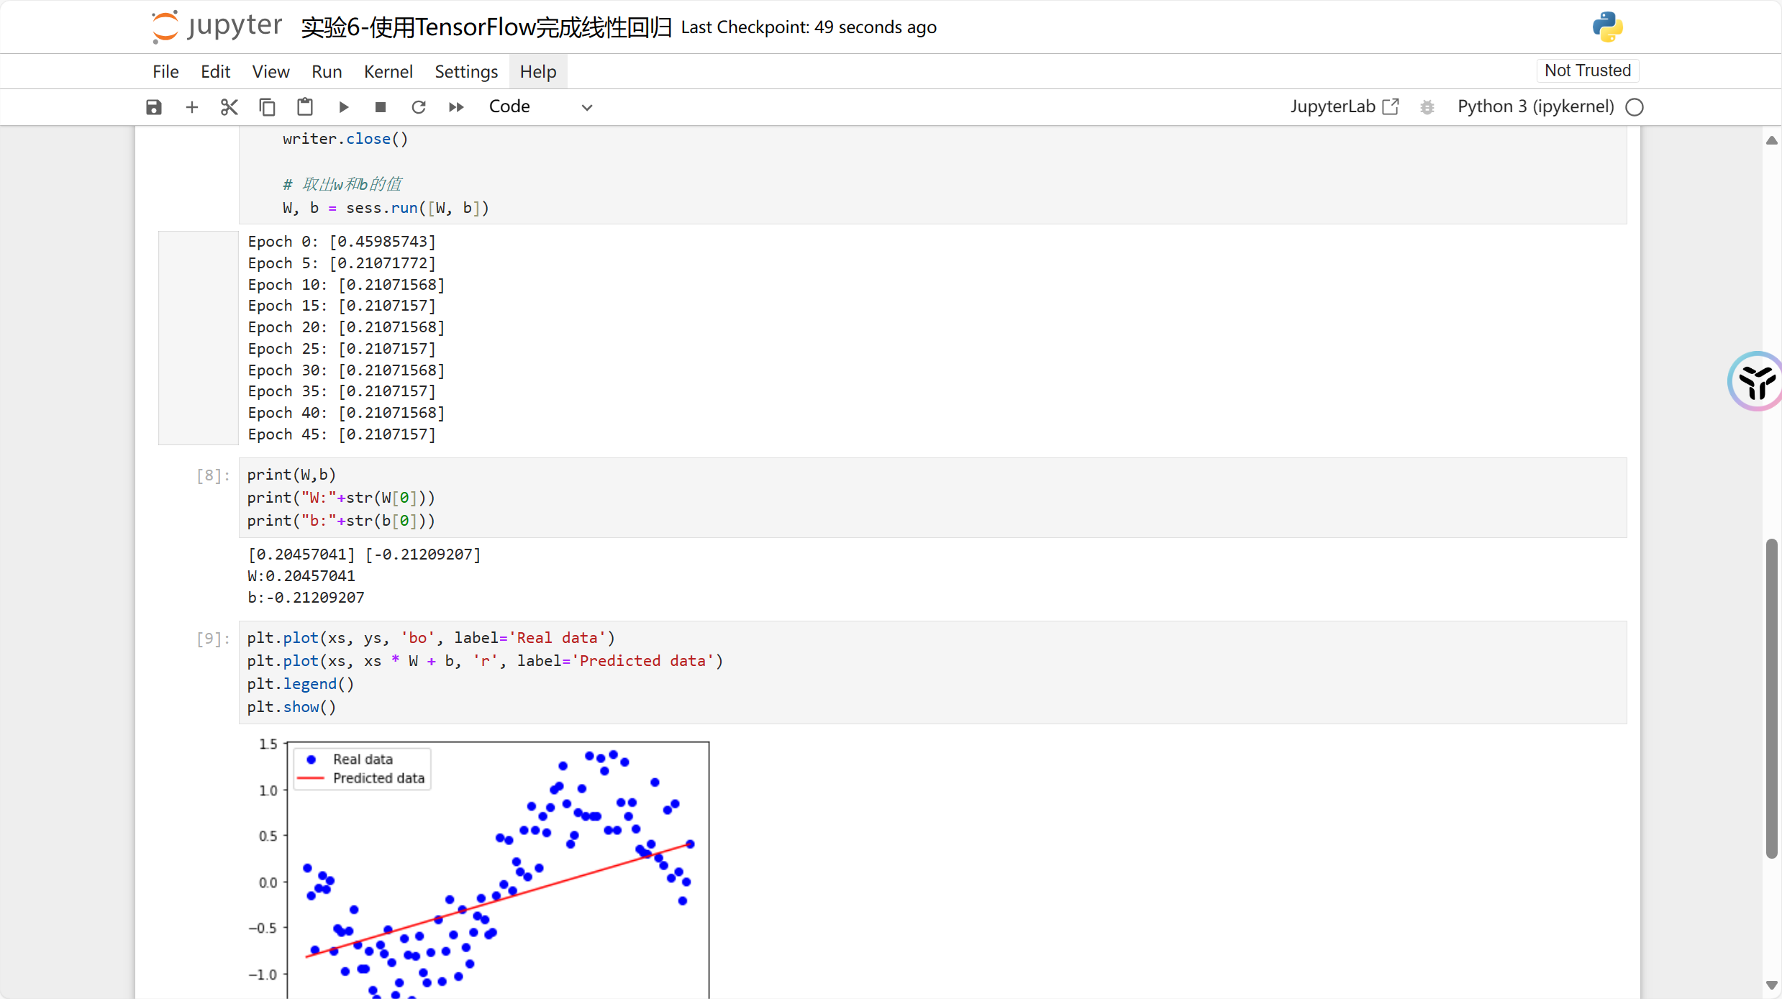The width and height of the screenshot is (1782, 999).
Task: Paste cell using the clipboard icon
Action: (305, 107)
